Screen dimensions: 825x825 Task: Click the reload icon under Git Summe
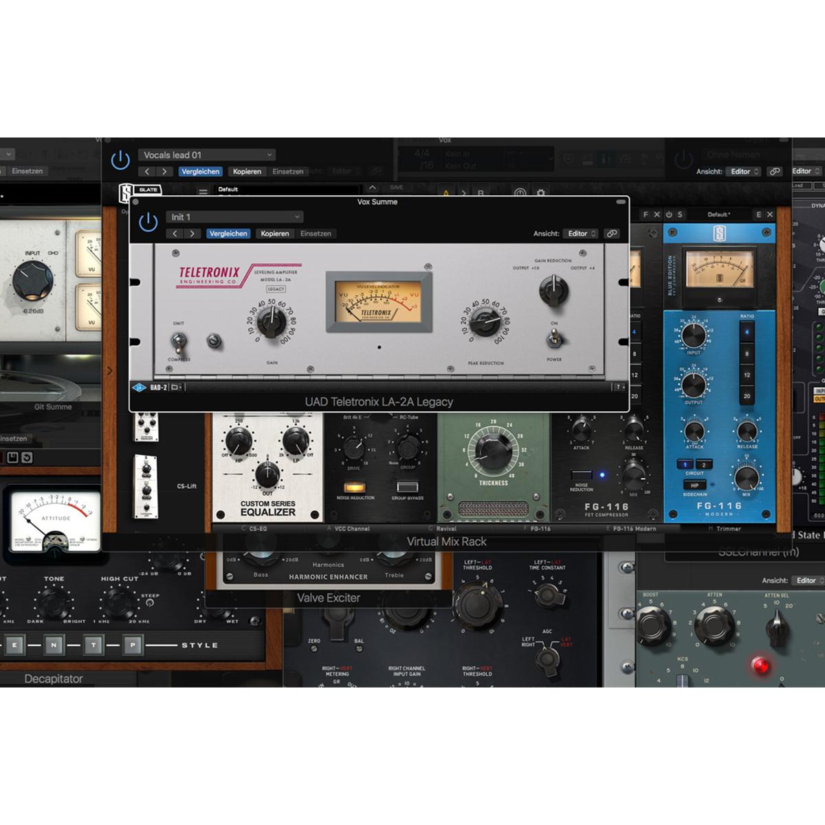(x=27, y=458)
